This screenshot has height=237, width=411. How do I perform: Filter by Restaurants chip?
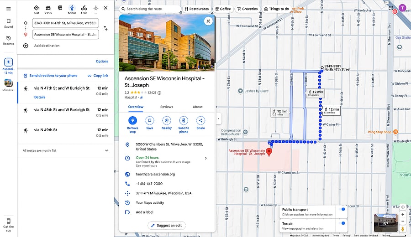[x=196, y=9]
